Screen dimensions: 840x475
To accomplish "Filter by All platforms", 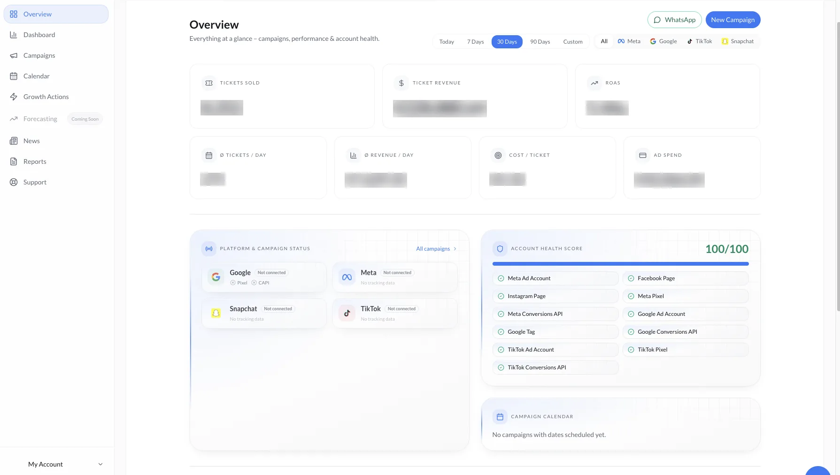I will click(x=604, y=41).
